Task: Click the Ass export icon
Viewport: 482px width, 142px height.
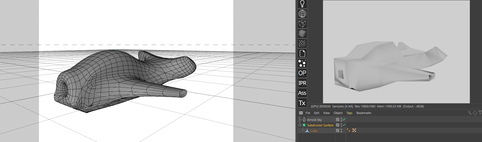Action: tap(302, 93)
